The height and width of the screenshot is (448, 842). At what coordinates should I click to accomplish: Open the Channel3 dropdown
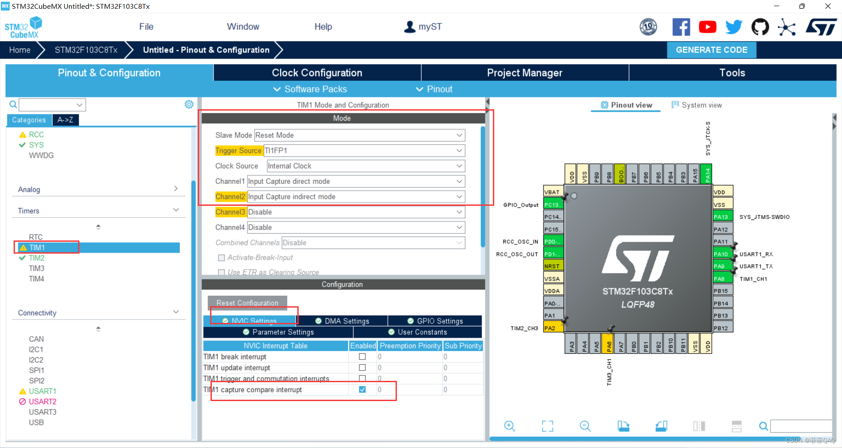356,212
